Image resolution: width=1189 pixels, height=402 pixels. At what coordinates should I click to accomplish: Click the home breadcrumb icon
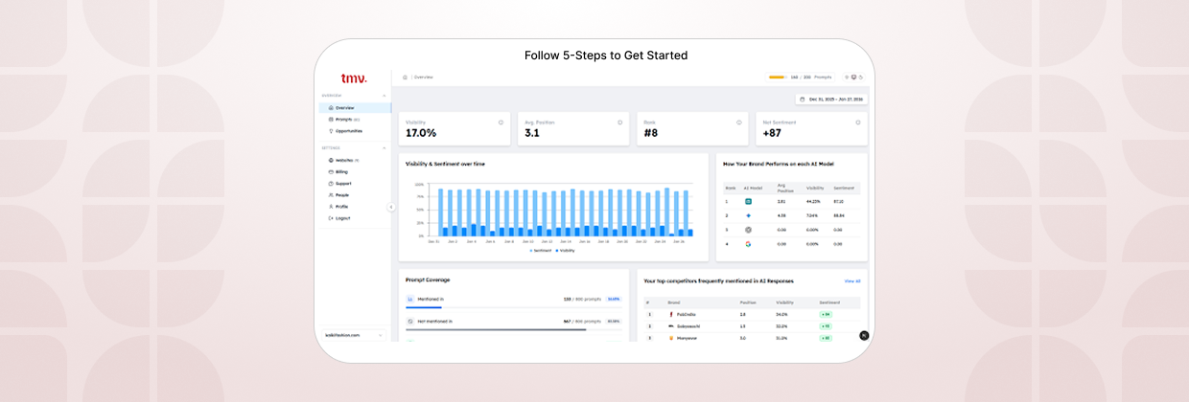[405, 77]
